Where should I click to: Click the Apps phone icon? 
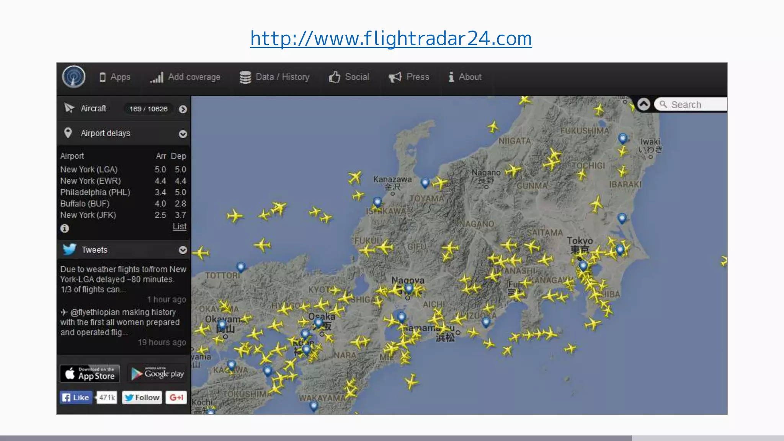tap(103, 77)
